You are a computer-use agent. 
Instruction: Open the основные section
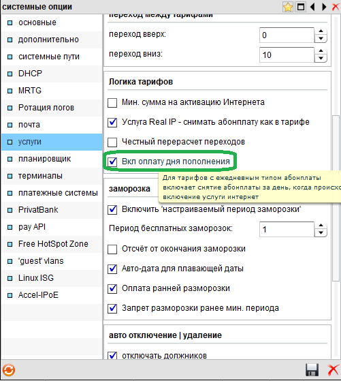(x=52, y=22)
